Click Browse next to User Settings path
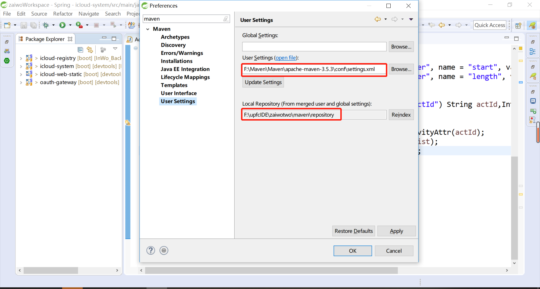The height and width of the screenshot is (289, 540). [x=401, y=69]
